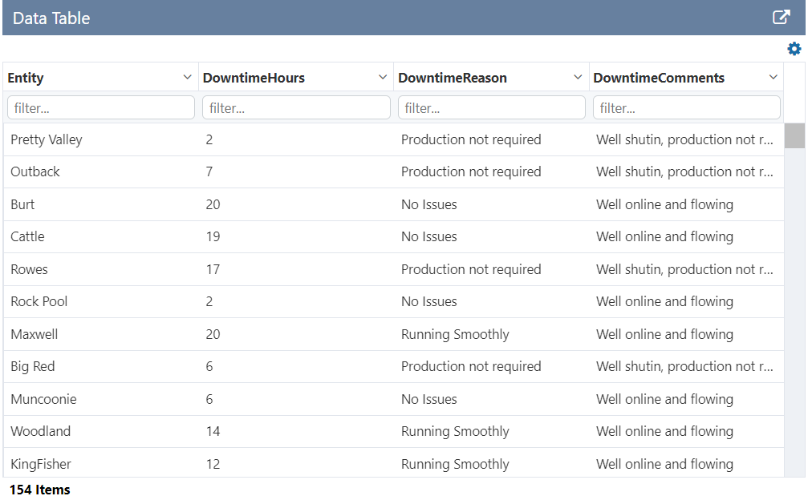Open the DowntimeComments column dropdown menu
Viewport: 808px width, 500px height.
pyautogui.click(x=773, y=77)
